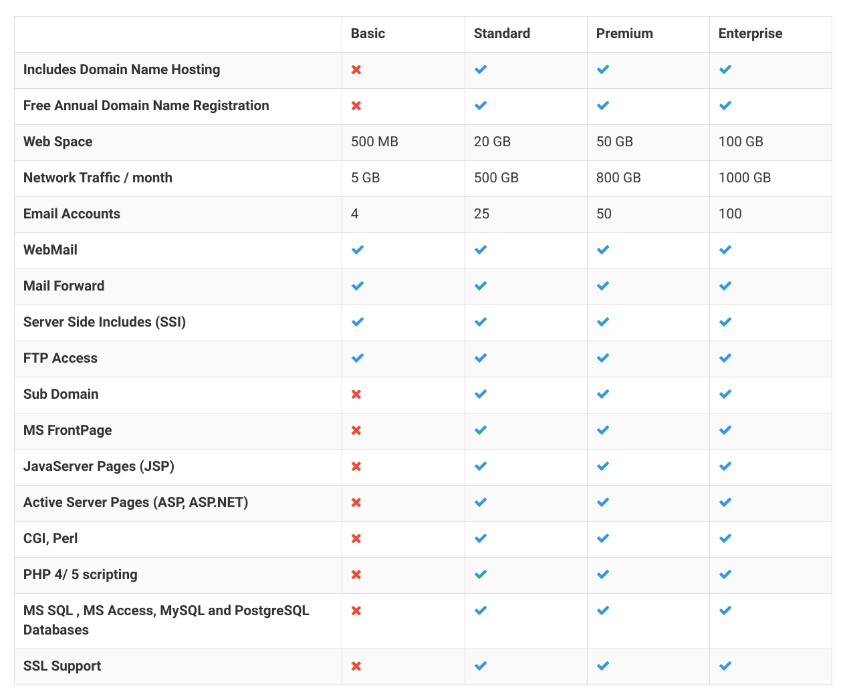The width and height of the screenshot is (847, 700).
Task: Click the MS SQL databases row label
Action: [x=166, y=620]
